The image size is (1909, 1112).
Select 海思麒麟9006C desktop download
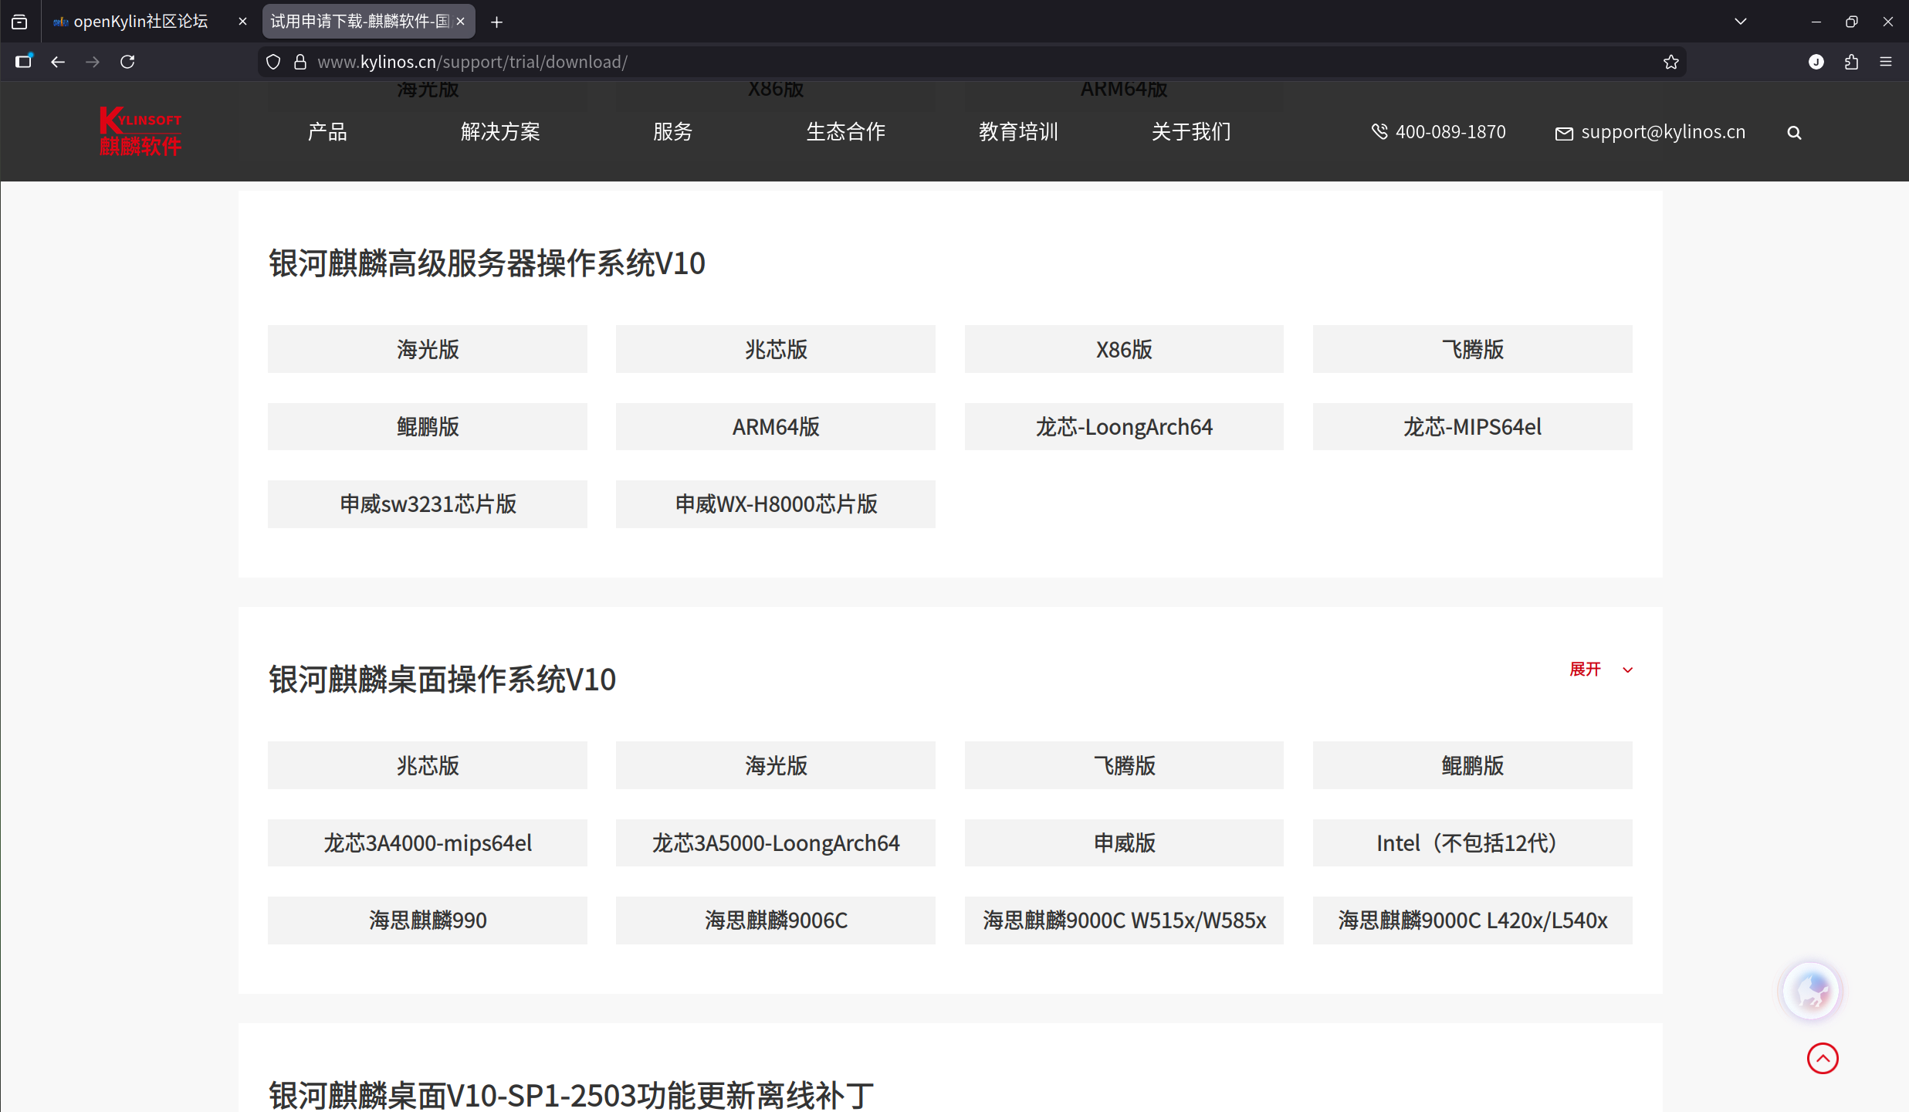point(775,920)
